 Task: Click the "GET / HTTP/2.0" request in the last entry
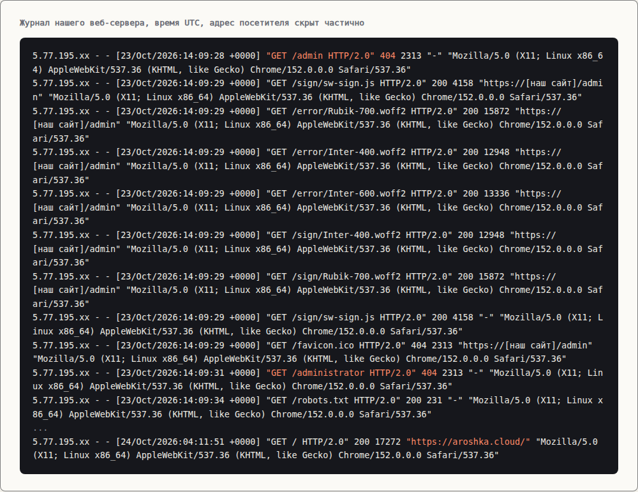tap(308, 442)
